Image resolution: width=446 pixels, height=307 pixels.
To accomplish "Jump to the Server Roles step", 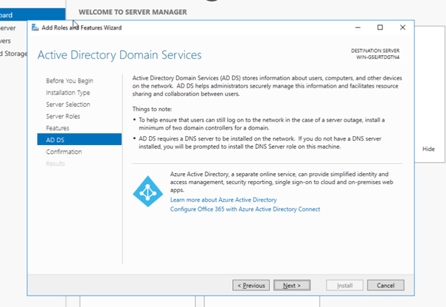I will tap(63, 116).
